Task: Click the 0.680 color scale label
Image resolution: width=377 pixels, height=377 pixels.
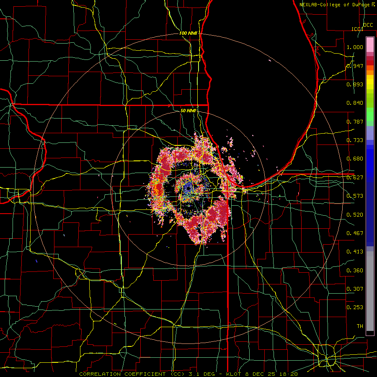Action: click(355, 159)
